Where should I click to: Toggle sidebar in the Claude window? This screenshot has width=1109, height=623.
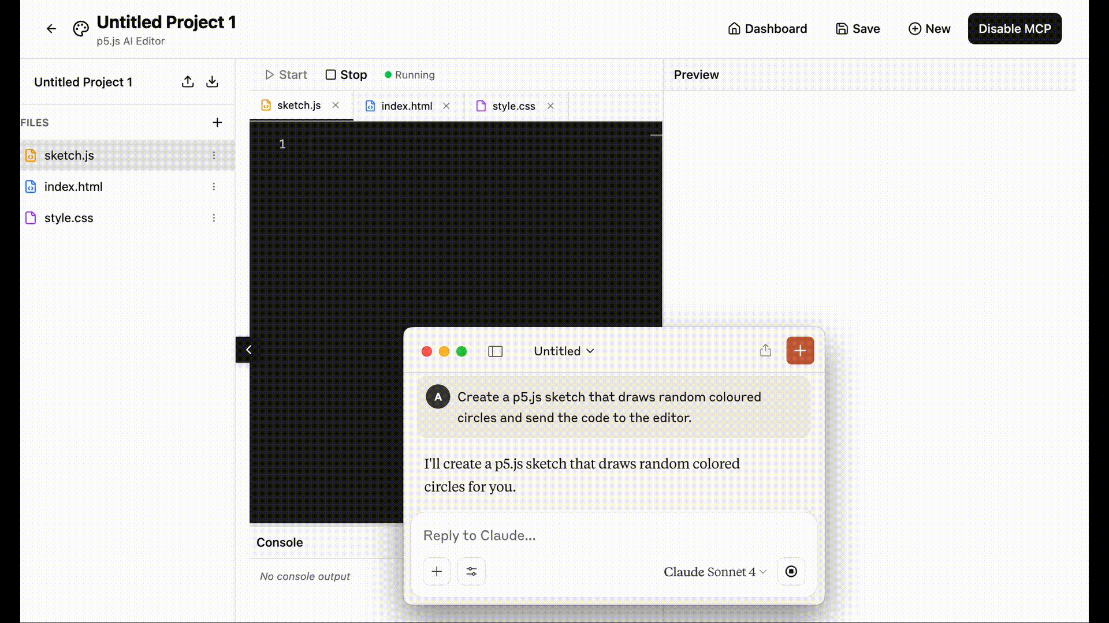pyautogui.click(x=496, y=351)
